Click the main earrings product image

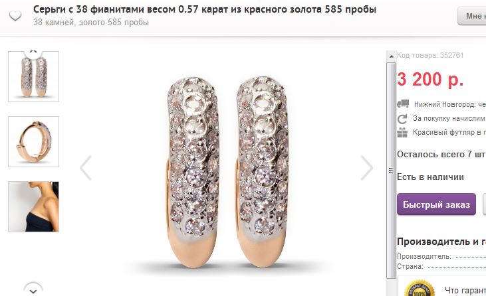[x=227, y=171]
